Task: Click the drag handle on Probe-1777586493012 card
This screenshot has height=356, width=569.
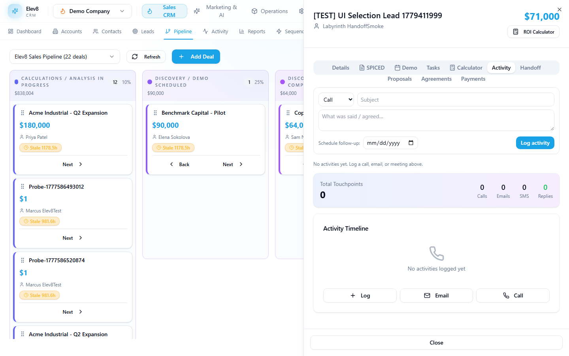Action: [23, 187]
